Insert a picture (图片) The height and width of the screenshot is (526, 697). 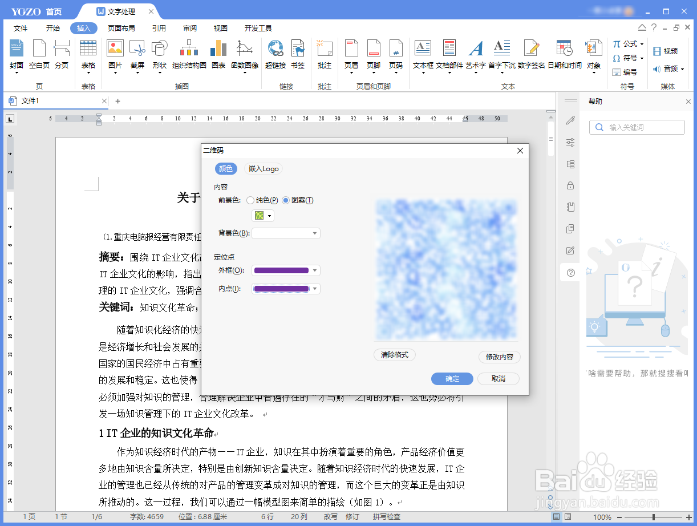point(115,55)
